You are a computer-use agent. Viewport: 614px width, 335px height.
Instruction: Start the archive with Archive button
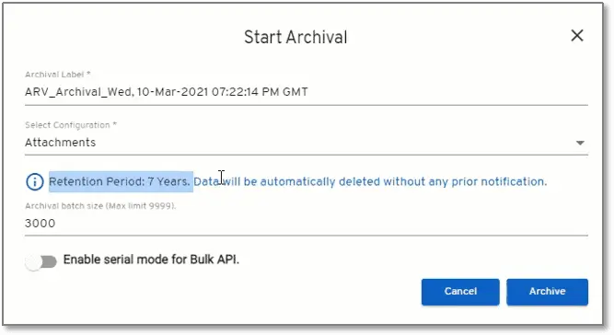point(547,292)
